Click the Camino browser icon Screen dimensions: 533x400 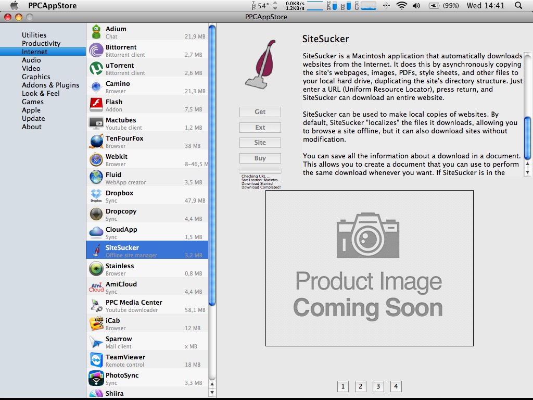[x=96, y=87]
